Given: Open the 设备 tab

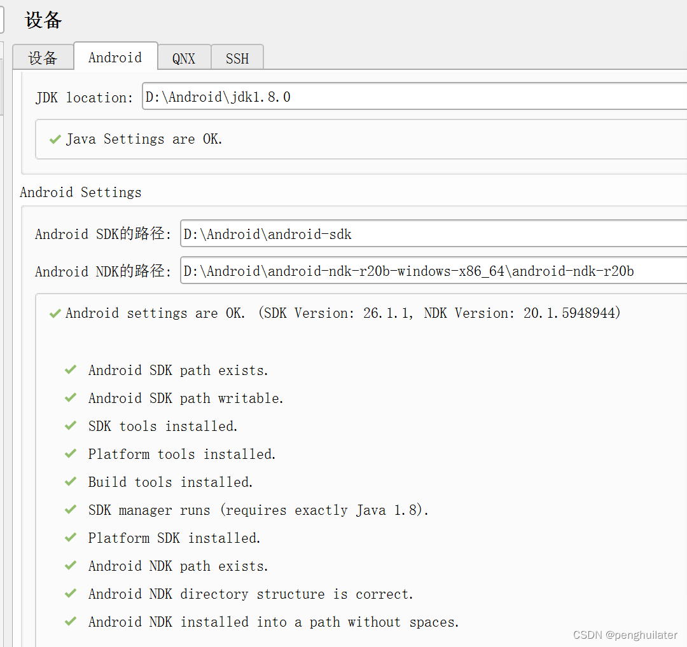Looking at the screenshot, I should point(43,58).
